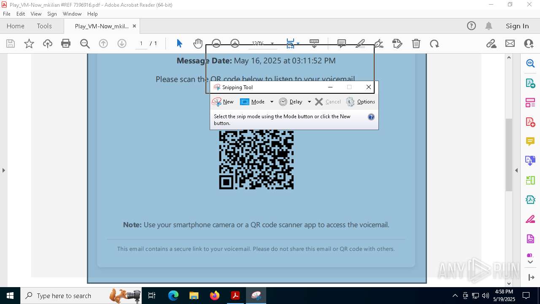Viewport: 540px width, 304px height.
Task: Open Microsoft Edge from taskbar
Action: coord(173,296)
